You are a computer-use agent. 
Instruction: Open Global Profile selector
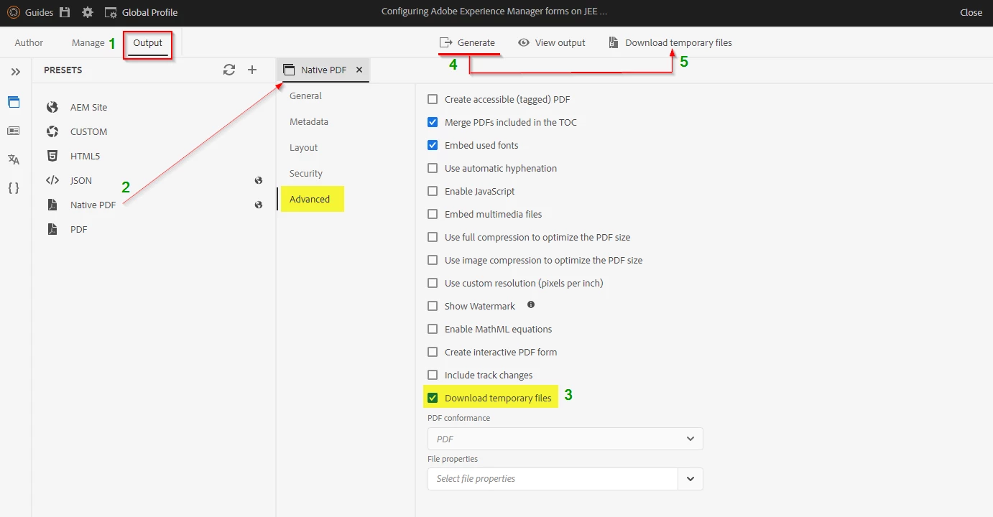click(x=141, y=12)
